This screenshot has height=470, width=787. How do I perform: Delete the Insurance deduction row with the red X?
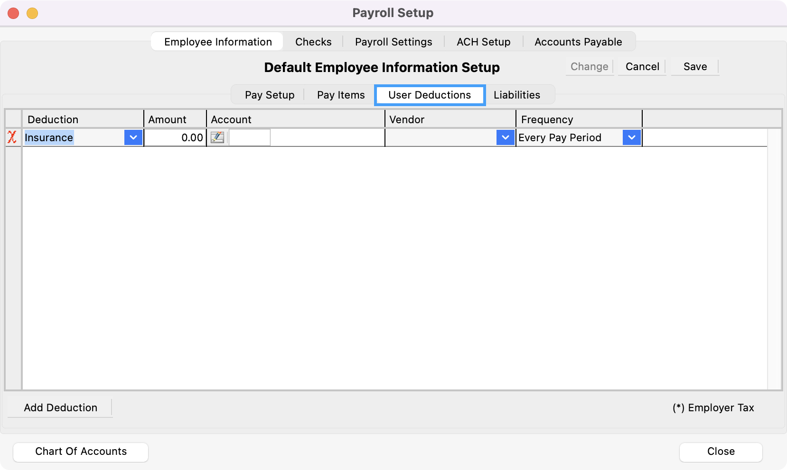pos(12,137)
